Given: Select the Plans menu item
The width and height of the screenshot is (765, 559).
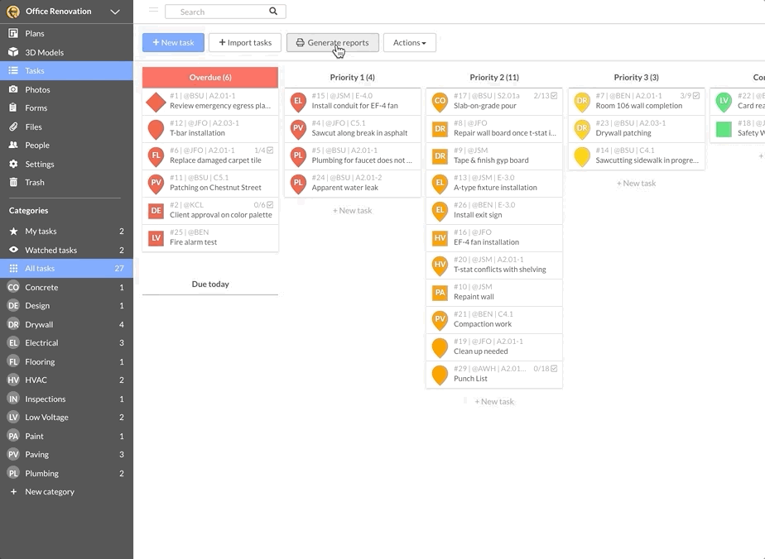Looking at the screenshot, I should click(x=35, y=34).
